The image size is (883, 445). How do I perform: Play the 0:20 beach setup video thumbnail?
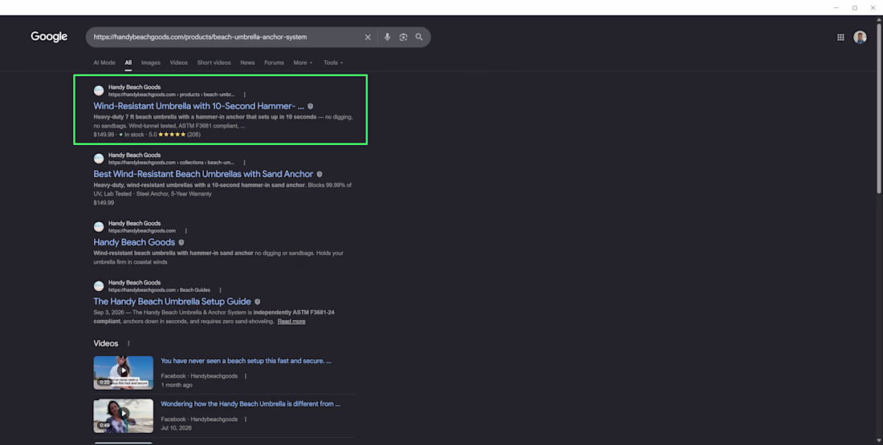coord(124,372)
